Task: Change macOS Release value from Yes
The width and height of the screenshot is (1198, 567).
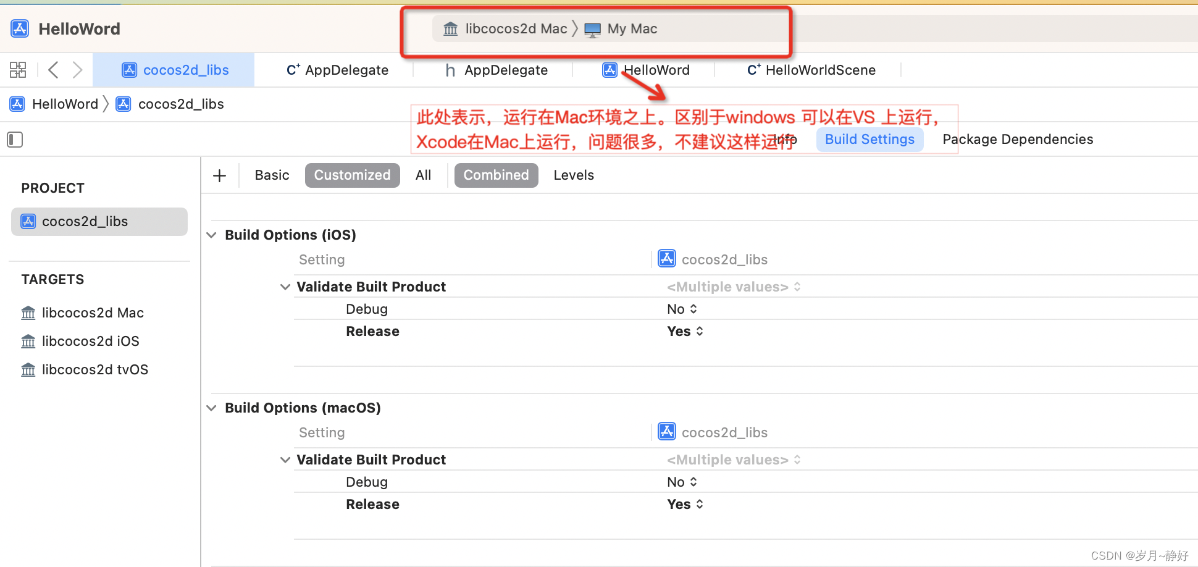Action: pos(685,504)
